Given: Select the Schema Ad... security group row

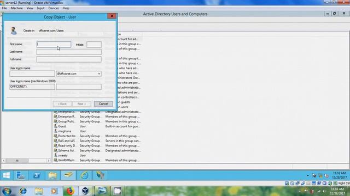Looking at the screenshot, I should tap(97, 150).
